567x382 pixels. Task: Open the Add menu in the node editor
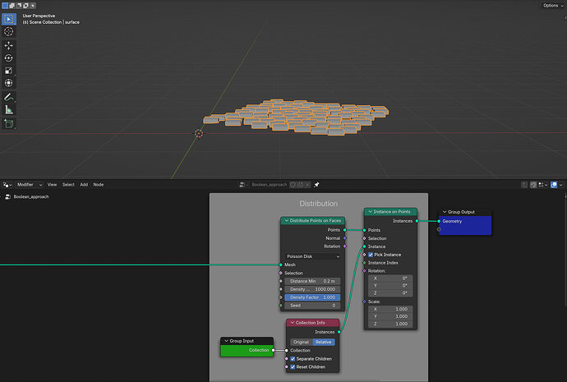click(x=84, y=185)
